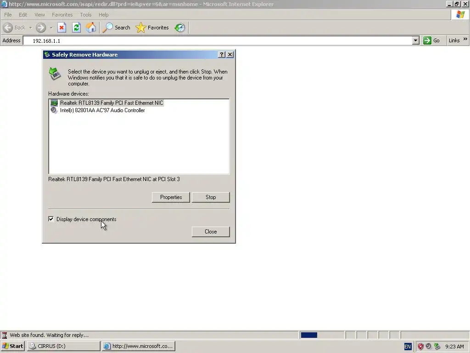Click the green Go arrow button
470x353 pixels.
[427, 40]
